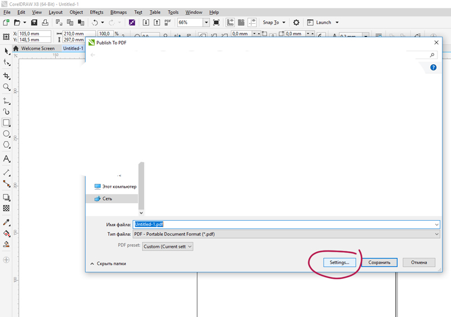The width and height of the screenshot is (451, 317).
Task: Select the Drop Shadow tool
Action: point(6,198)
